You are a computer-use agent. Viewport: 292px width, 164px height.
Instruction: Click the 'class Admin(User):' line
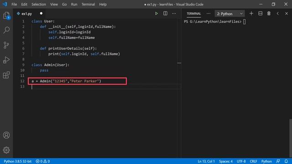pos(50,65)
